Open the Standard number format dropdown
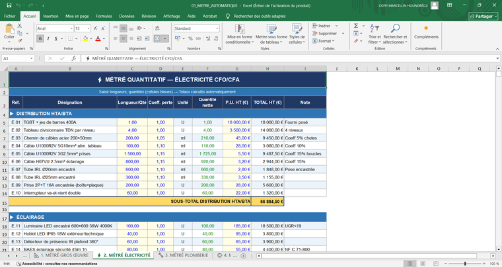The width and height of the screenshot is (502, 267). click(217, 28)
